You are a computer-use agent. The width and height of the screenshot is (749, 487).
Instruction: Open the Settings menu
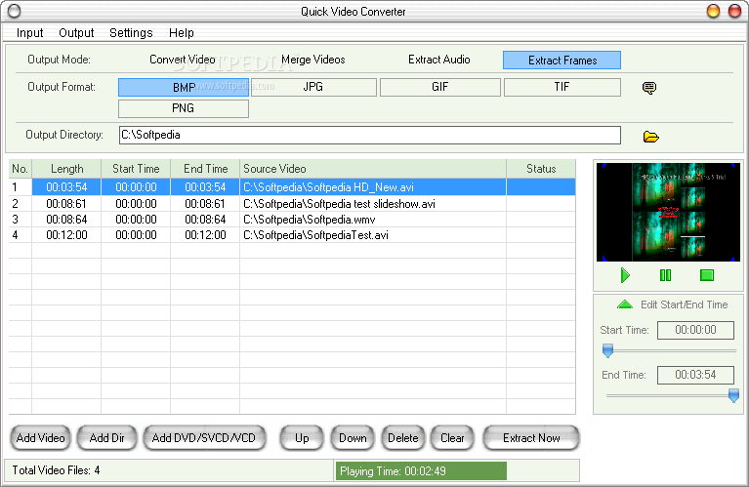point(131,33)
